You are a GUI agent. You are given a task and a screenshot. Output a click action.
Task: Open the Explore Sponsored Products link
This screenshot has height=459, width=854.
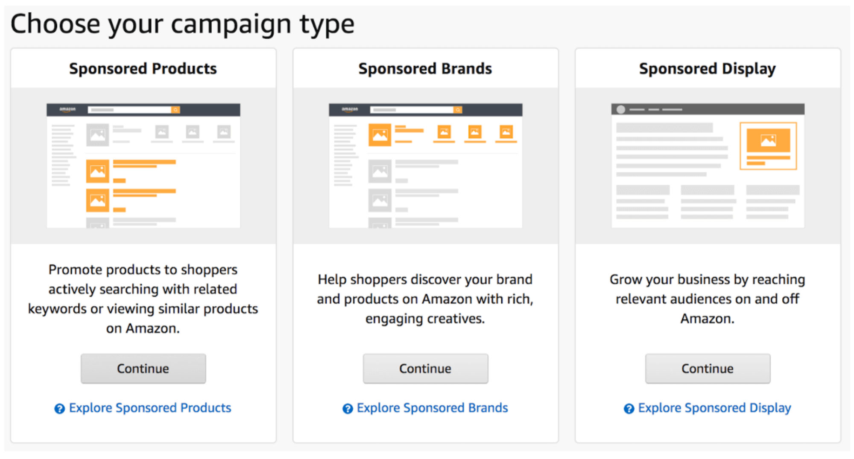tap(150, 408)
